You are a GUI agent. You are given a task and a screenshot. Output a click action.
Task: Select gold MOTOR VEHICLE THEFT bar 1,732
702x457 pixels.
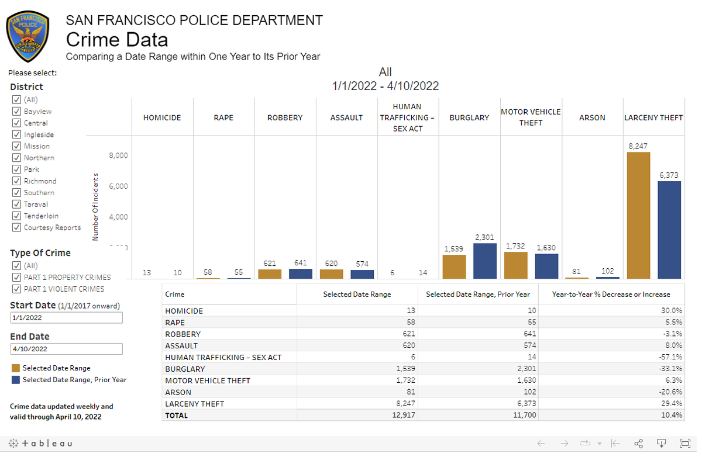click(515, 265)
